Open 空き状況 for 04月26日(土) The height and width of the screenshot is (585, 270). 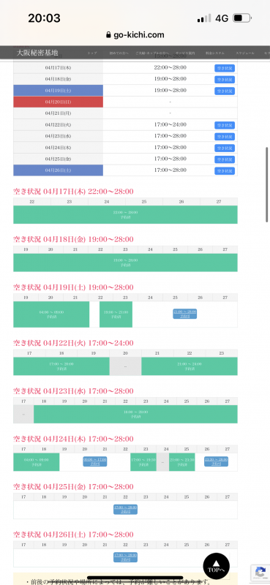(x=225, y=170)
